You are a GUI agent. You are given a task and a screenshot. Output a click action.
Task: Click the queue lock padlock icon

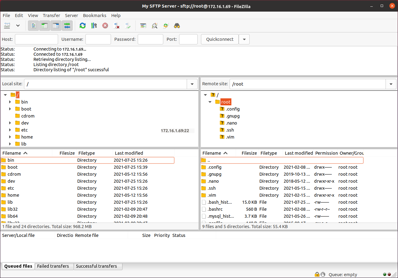pos(317,274)
